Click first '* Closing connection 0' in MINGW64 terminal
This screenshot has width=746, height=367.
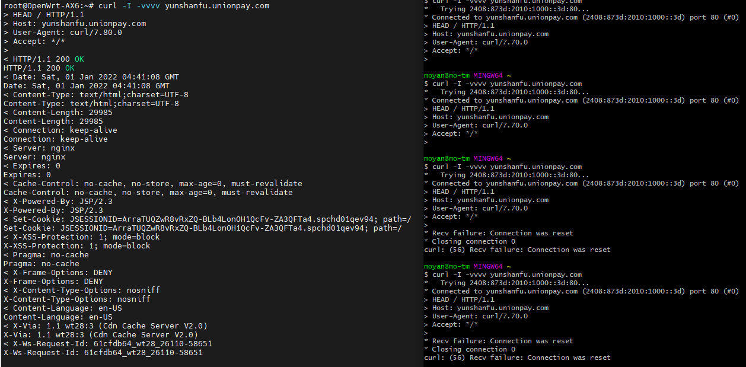tap(470, 241)
